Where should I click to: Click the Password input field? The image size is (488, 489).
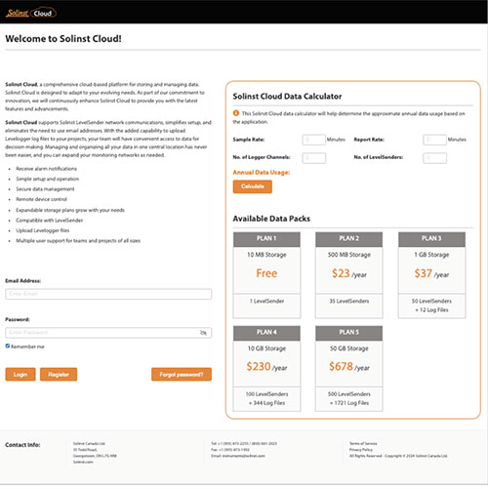click(x=108, y=333)
